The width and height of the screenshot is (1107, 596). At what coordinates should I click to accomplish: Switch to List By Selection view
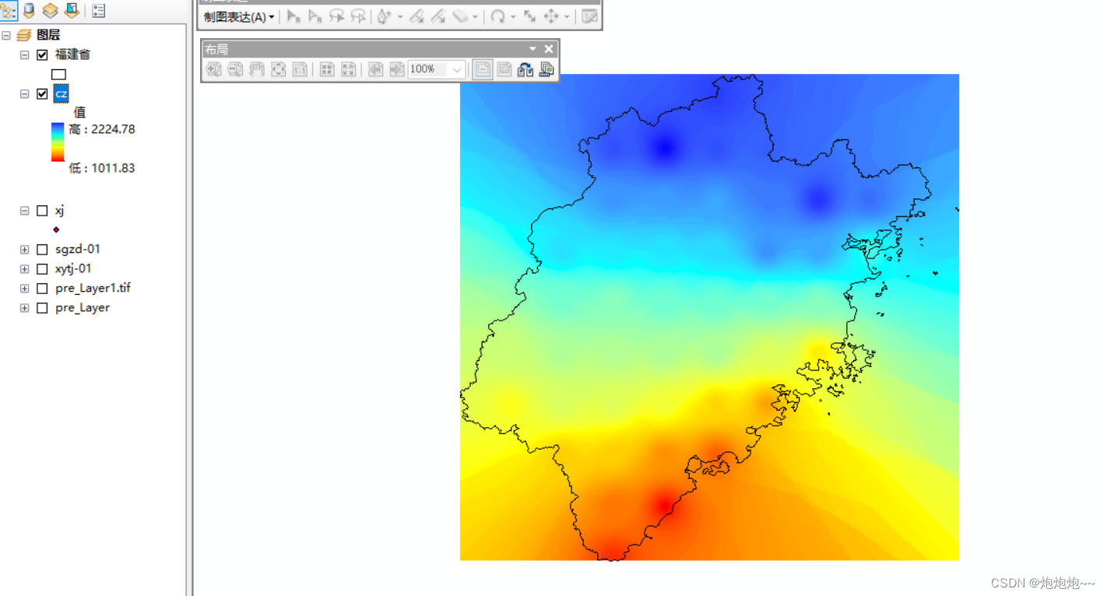pos(72,11)
